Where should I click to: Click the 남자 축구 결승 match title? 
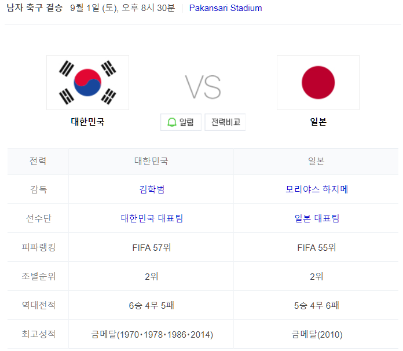pos(34,8)
